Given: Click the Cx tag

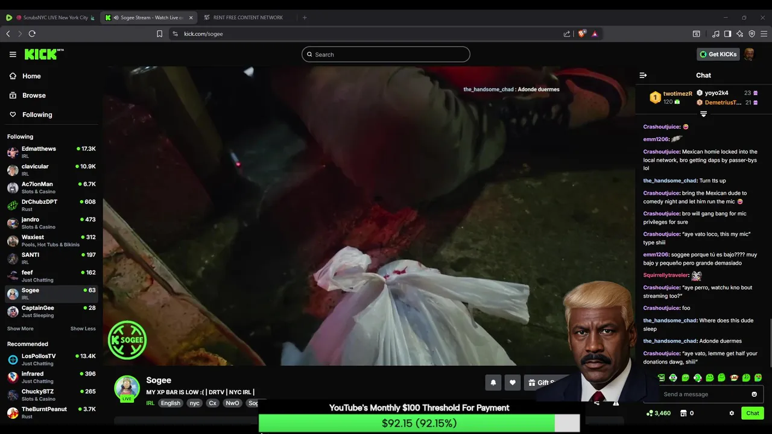Looking at the screenshot, I should tap(212, 403).
